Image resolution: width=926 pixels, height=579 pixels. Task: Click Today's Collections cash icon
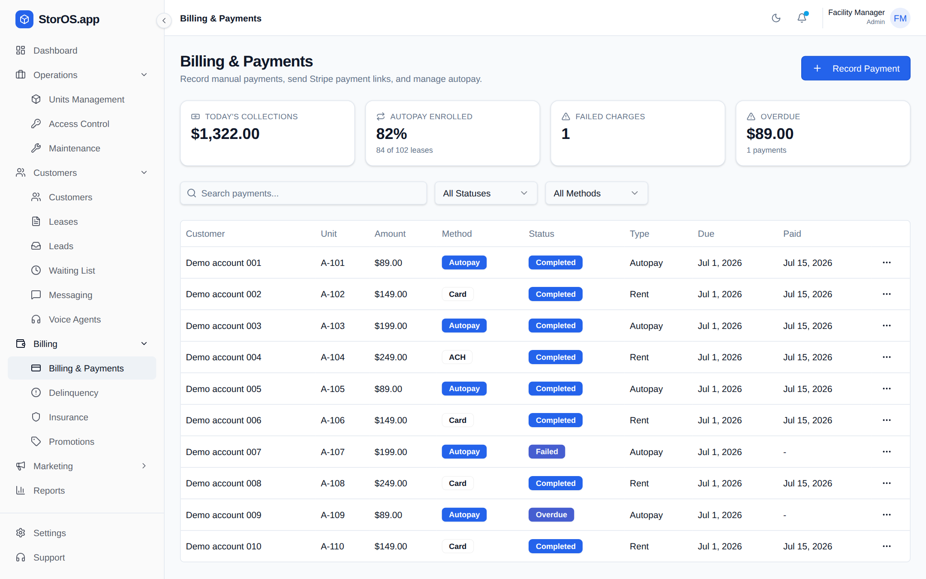tap(195, 117)
